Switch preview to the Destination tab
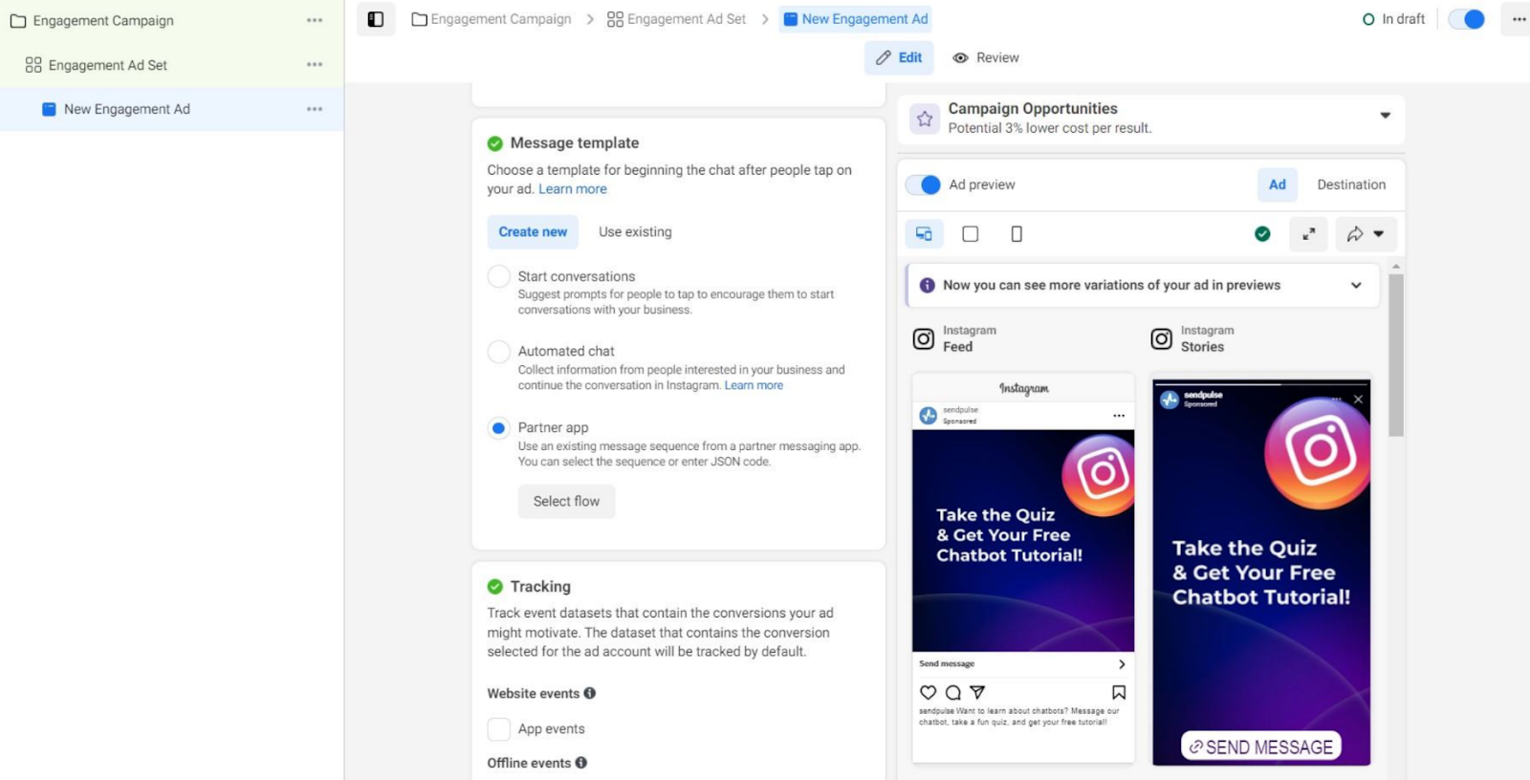This screenshot has height=780, width=1530. (1351, 184)
